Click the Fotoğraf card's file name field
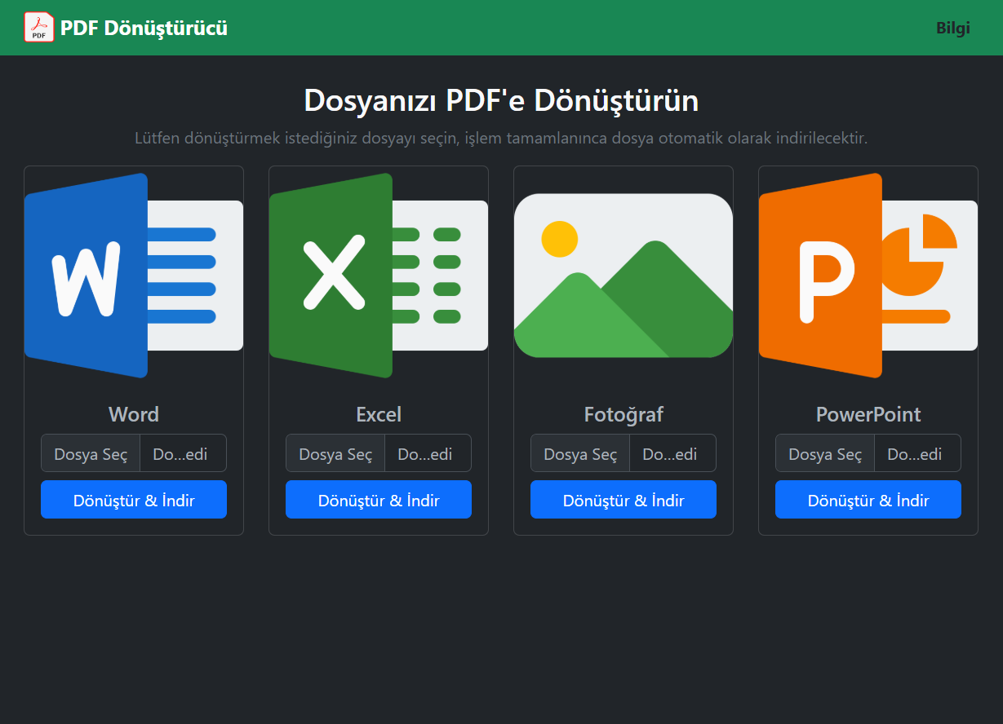This screenshot has height=724, width=1003. pos(672,453)
